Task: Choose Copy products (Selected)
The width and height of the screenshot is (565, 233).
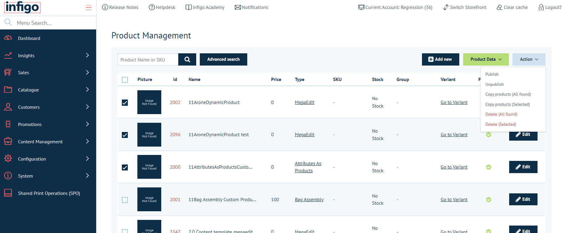Action: 507,104
